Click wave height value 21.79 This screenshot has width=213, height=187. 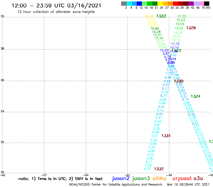pyautogui.click(x=151, y=20)
